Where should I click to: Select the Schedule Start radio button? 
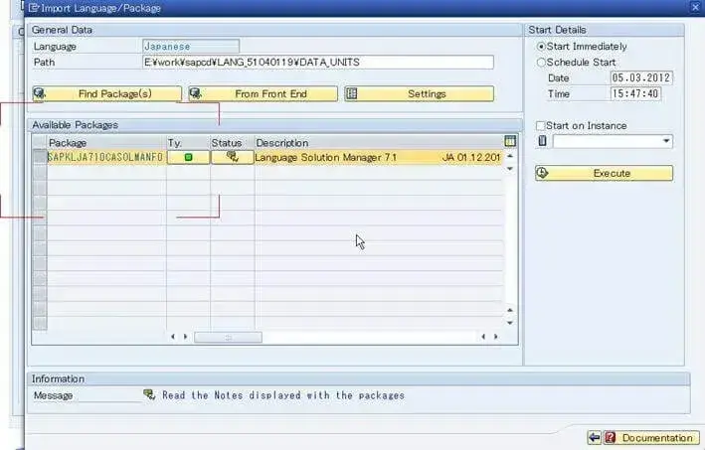(x=541, y=63)
